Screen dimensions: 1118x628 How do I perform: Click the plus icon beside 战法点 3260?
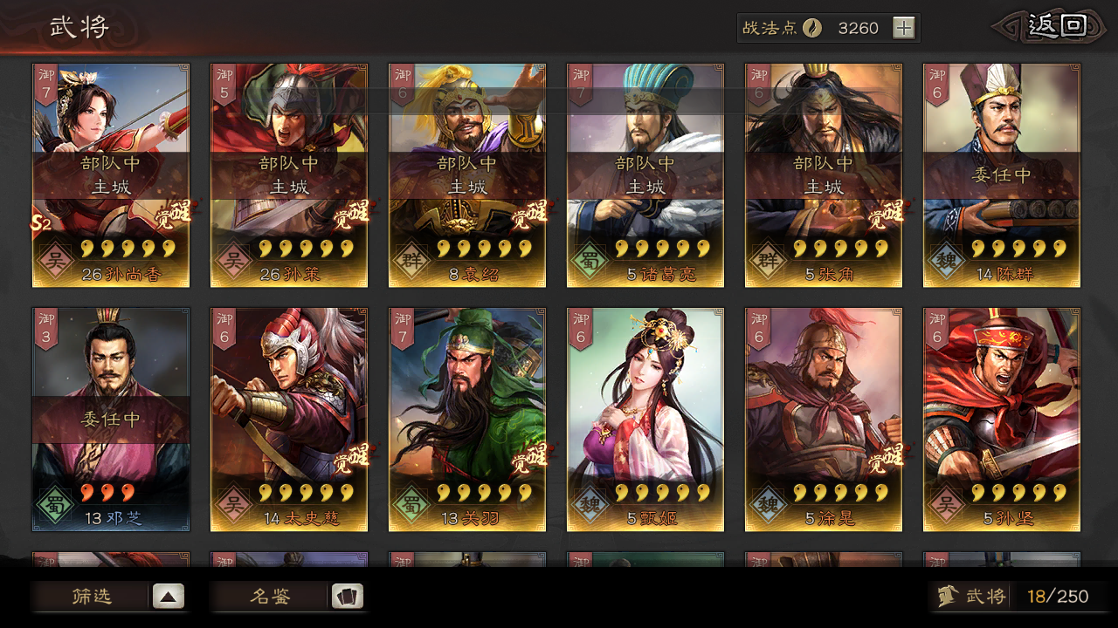click(x=903, y=28)
